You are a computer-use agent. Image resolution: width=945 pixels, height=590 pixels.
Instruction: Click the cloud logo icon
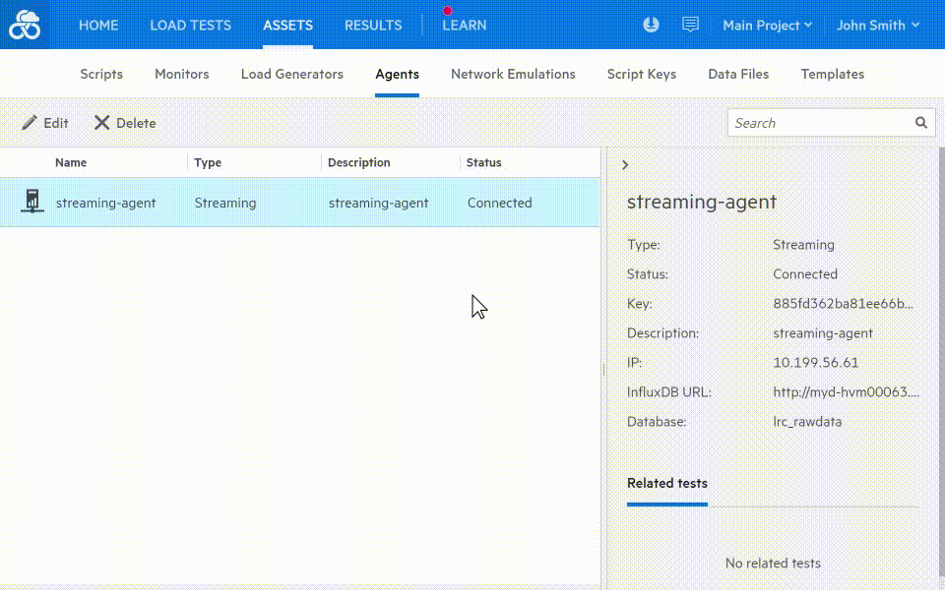click(25, 26)
